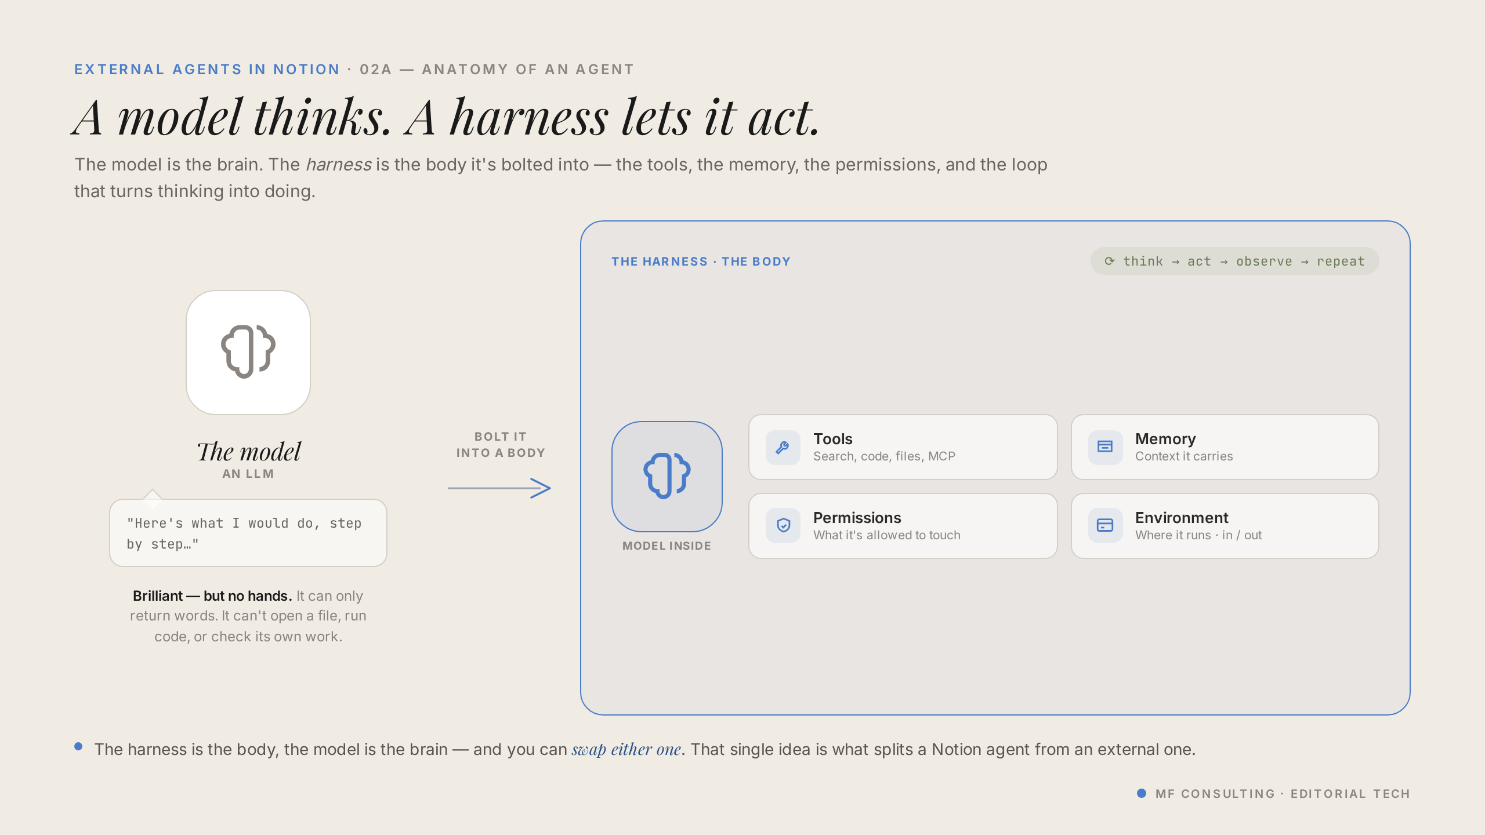Screen dimensions: 1485x835
Task: Click 'The model' caption under the brain
Action: (248, 452)
